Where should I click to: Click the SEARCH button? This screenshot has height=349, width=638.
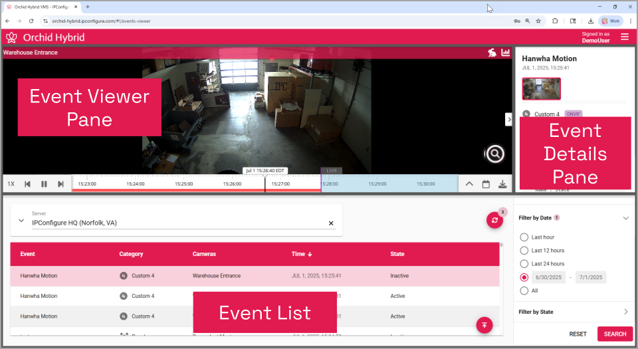615,334
